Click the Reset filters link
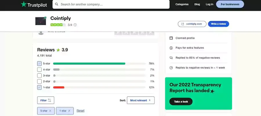This screenshot has width=261, height=116. tap(80, 111)
